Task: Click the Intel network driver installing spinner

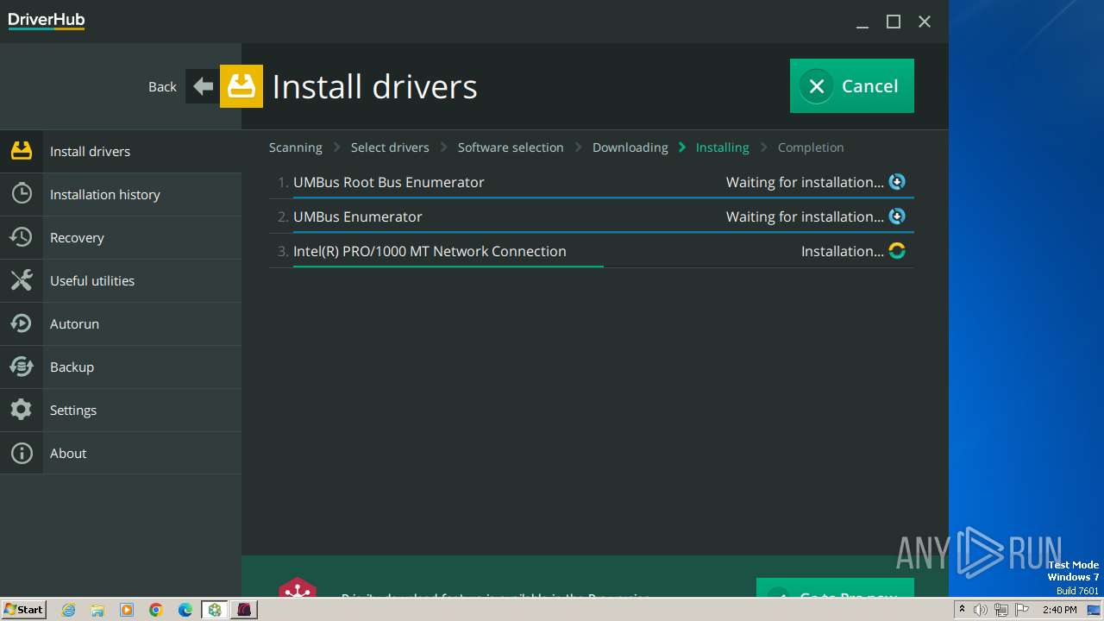Action: (x=897, y=251)
